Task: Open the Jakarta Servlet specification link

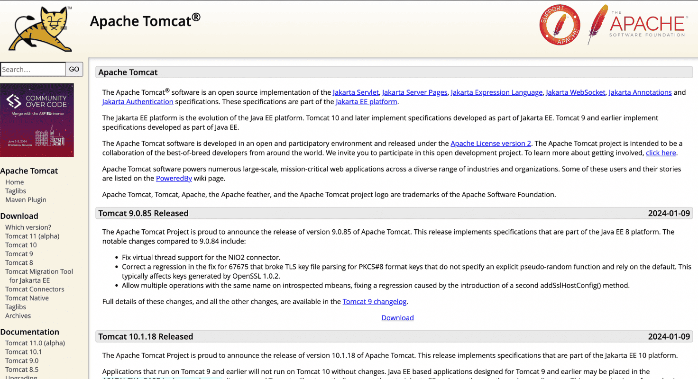Action: coord(356,92)
